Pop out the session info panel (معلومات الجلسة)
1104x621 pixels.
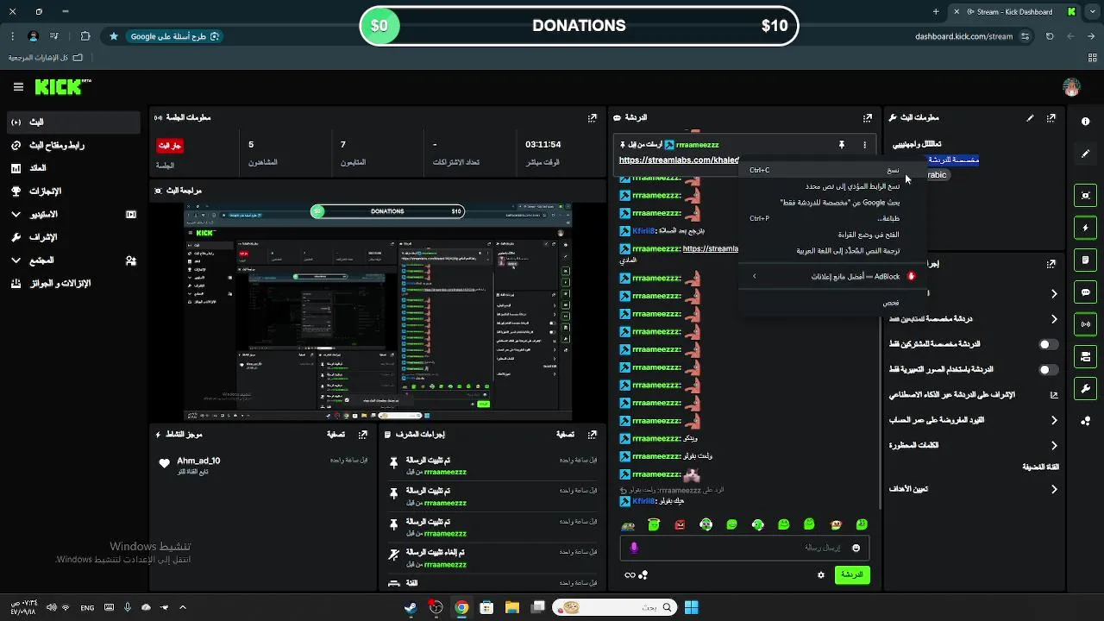point(593,117)
